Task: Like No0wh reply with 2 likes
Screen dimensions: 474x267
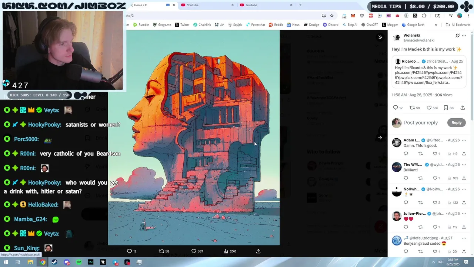Action: click(436, 202)
